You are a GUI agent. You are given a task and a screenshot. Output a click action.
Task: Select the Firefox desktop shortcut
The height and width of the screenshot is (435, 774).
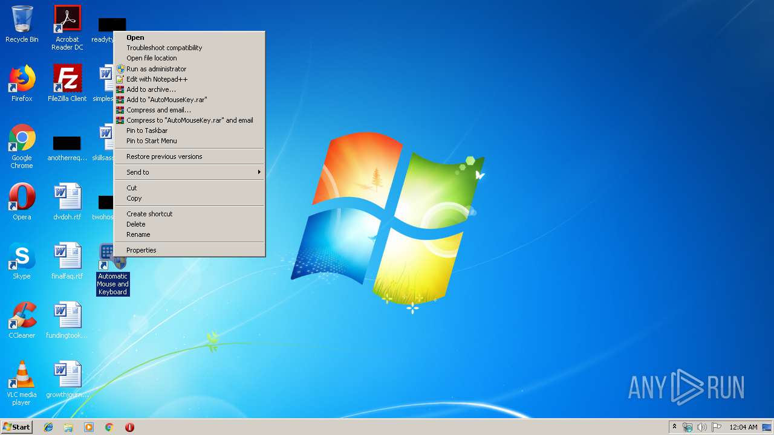(22, 83)
